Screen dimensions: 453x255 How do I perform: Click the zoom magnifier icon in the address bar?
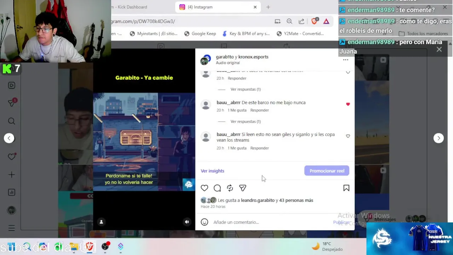[289, 21]
